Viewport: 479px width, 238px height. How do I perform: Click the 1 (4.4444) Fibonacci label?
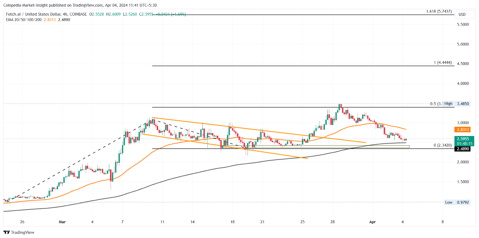[443, 62]
